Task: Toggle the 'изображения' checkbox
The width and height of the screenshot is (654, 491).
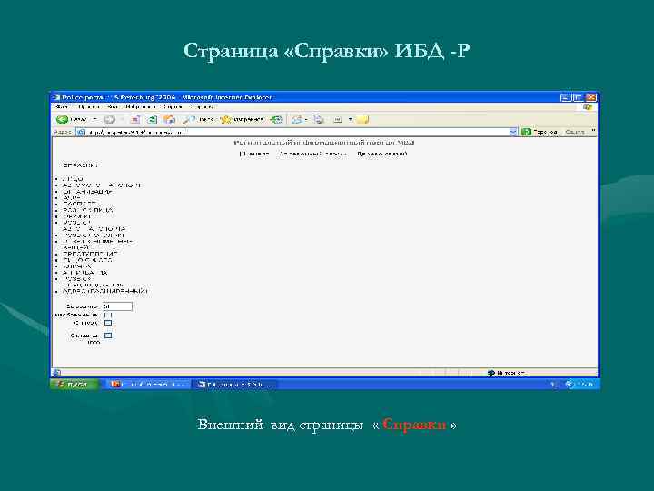Action: point(108,316)
